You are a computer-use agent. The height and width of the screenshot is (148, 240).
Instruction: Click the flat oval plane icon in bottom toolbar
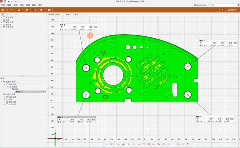[x=139, y=144]
